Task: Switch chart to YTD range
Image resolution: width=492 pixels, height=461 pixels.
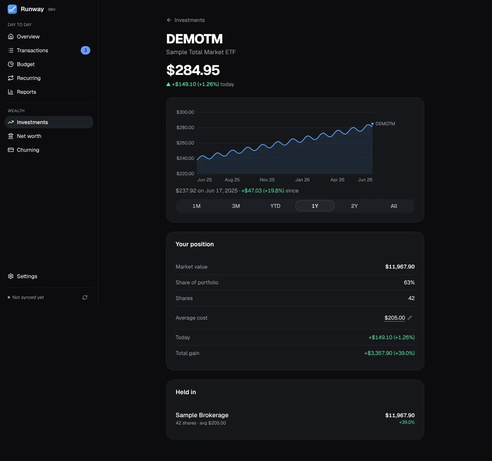Action: [x=275, y=206]
